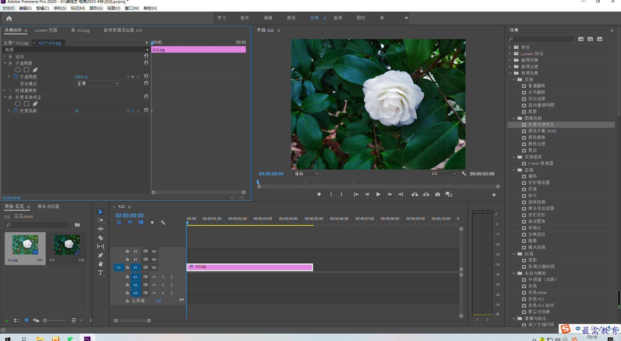This screenshot has width=621, height=341.
Task: Step forward one frame in program monitor
Action: pos(390,194)
